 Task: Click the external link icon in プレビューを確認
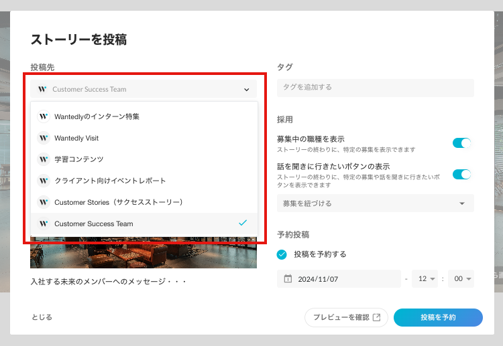(377, 317)
